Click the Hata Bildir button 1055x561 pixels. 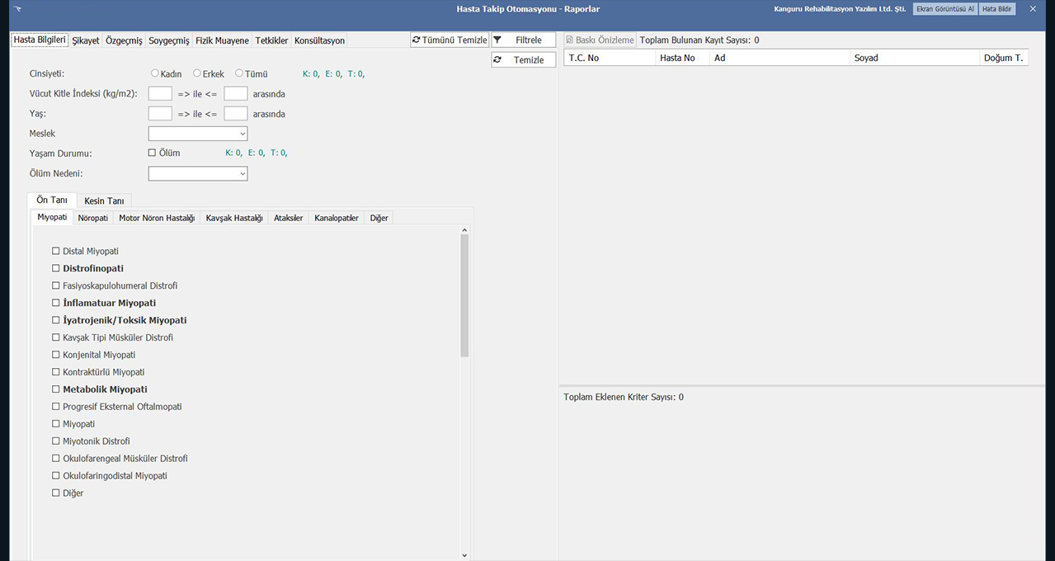(x=997, y=9)
